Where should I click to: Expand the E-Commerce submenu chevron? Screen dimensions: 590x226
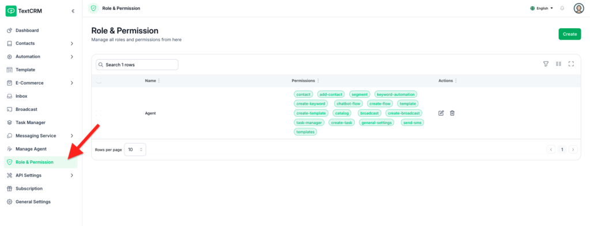[72, 83]
